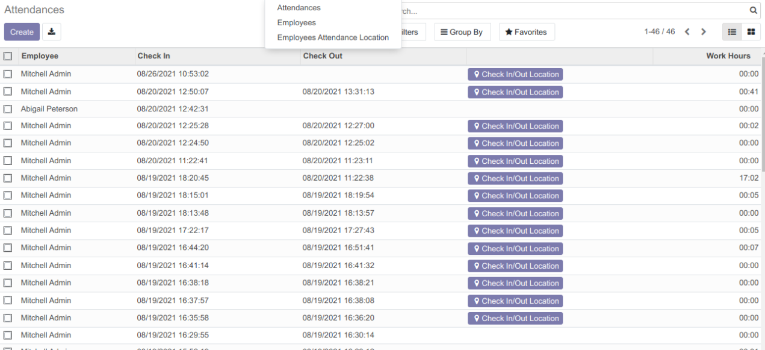Screen dimensions: 765x350
Task: Click the download export icon
Action: (x=51, y=32)
